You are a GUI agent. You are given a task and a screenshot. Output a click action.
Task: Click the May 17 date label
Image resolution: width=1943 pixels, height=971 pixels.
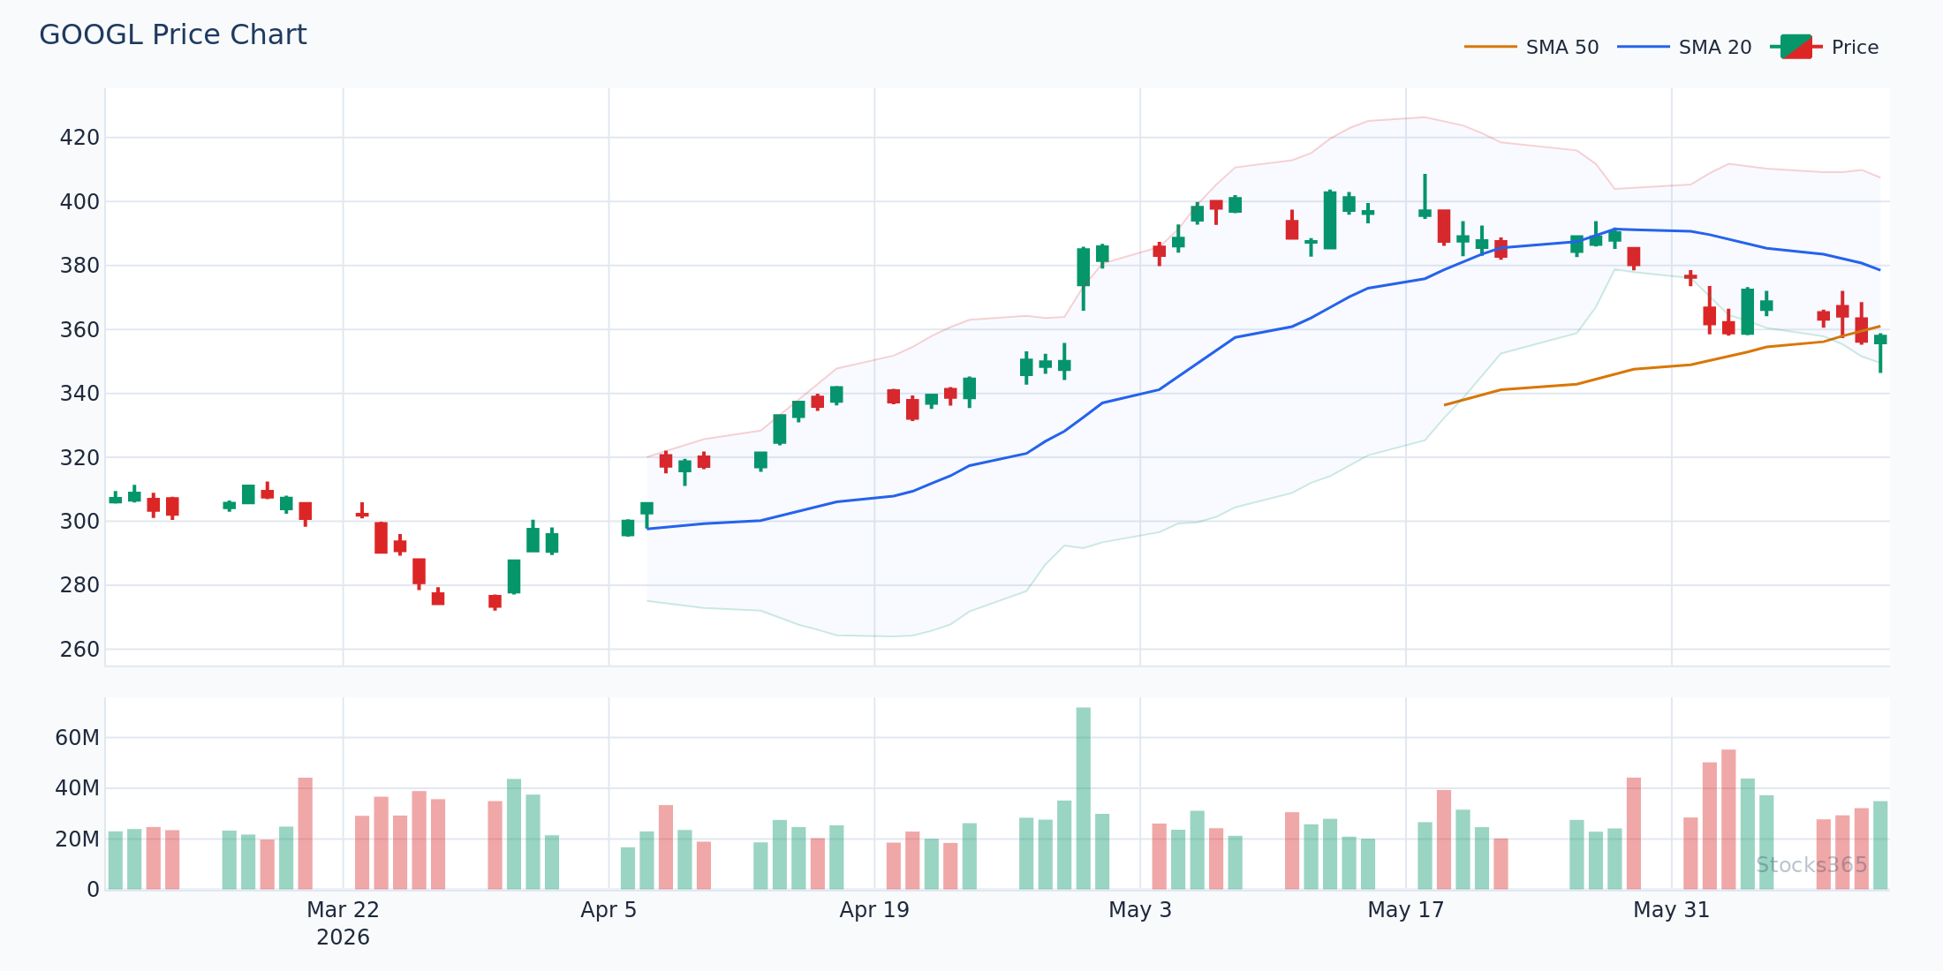(x=1406, y=910)
